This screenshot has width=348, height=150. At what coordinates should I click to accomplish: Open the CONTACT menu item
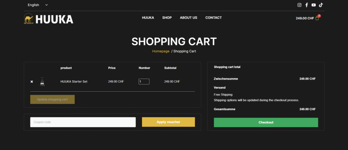coord(213,18)
